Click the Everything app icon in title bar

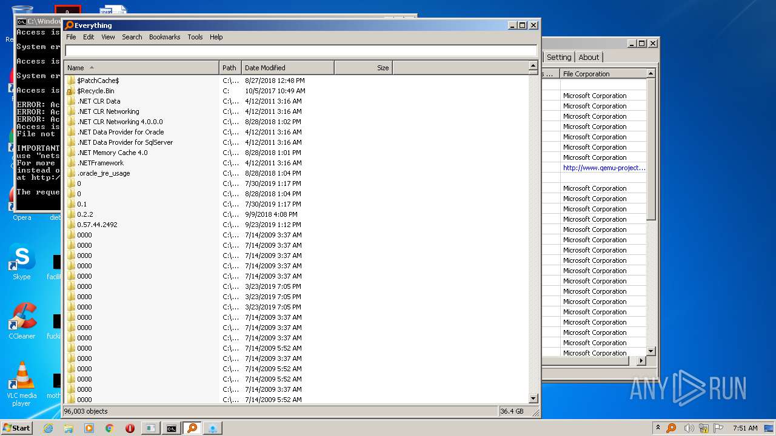point(69,25)
